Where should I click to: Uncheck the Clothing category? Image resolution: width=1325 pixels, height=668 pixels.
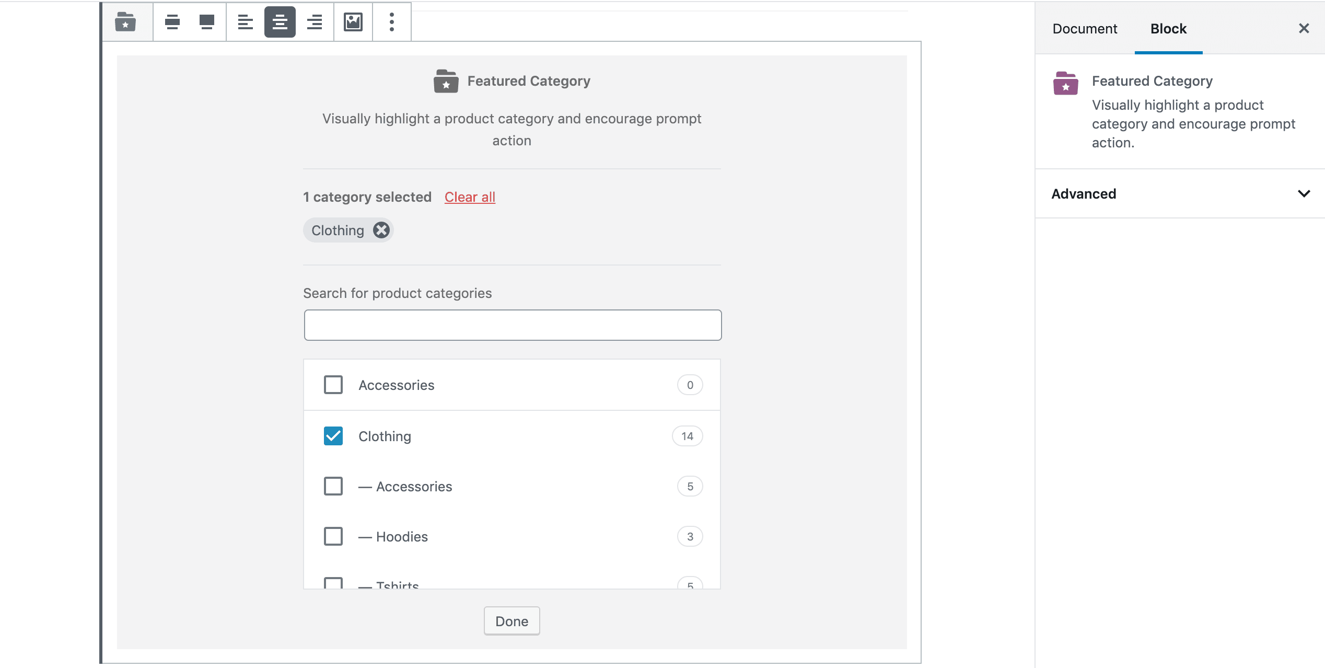click(x=333, y=435)
